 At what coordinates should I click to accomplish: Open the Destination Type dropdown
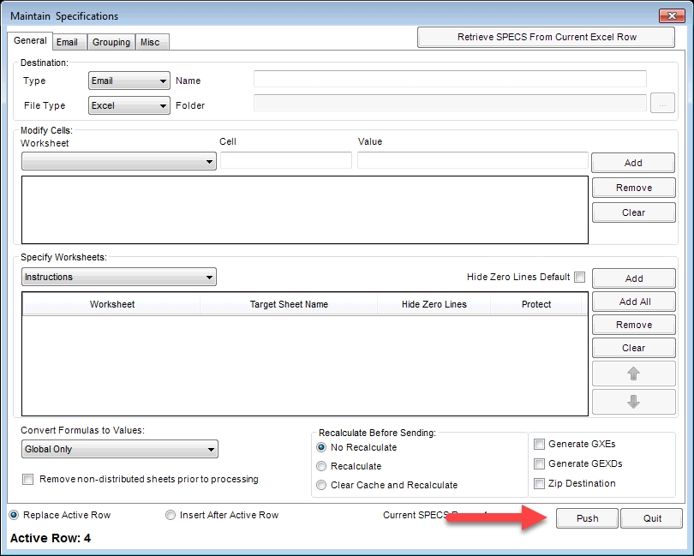point(129,80)
